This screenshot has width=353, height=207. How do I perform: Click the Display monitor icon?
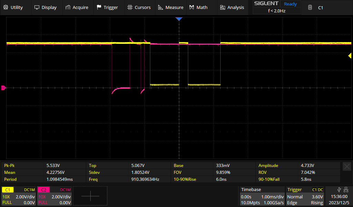pyautogui.click(x=37, y=7)
